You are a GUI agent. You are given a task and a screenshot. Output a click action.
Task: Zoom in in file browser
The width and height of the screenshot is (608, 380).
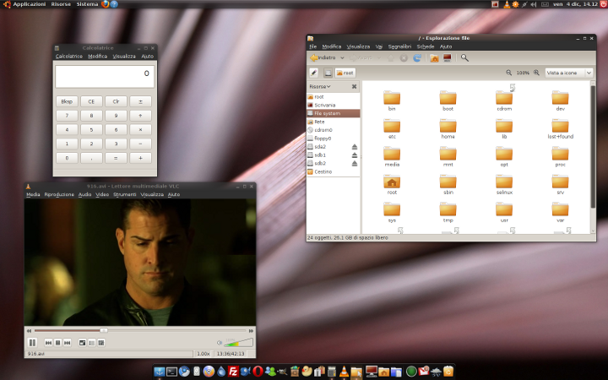[536, 73]
